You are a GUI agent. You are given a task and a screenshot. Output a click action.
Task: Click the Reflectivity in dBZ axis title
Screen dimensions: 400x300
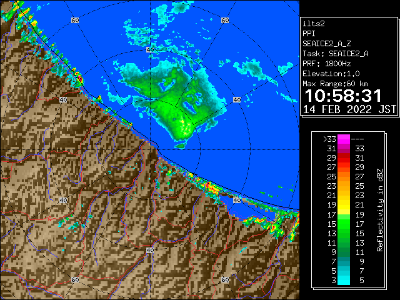tap(380, 210)
